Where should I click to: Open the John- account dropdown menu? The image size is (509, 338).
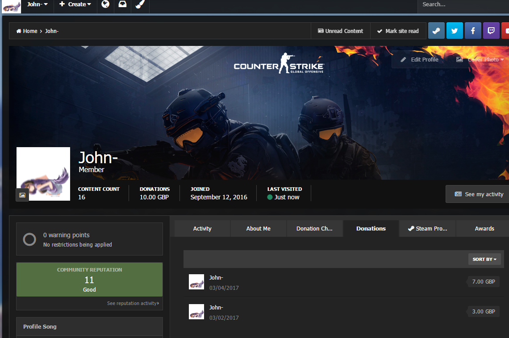(x=38, y=4)
